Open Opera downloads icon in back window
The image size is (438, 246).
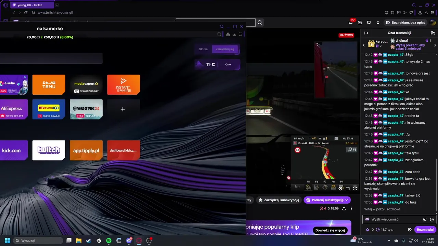(x=426, y=13)
